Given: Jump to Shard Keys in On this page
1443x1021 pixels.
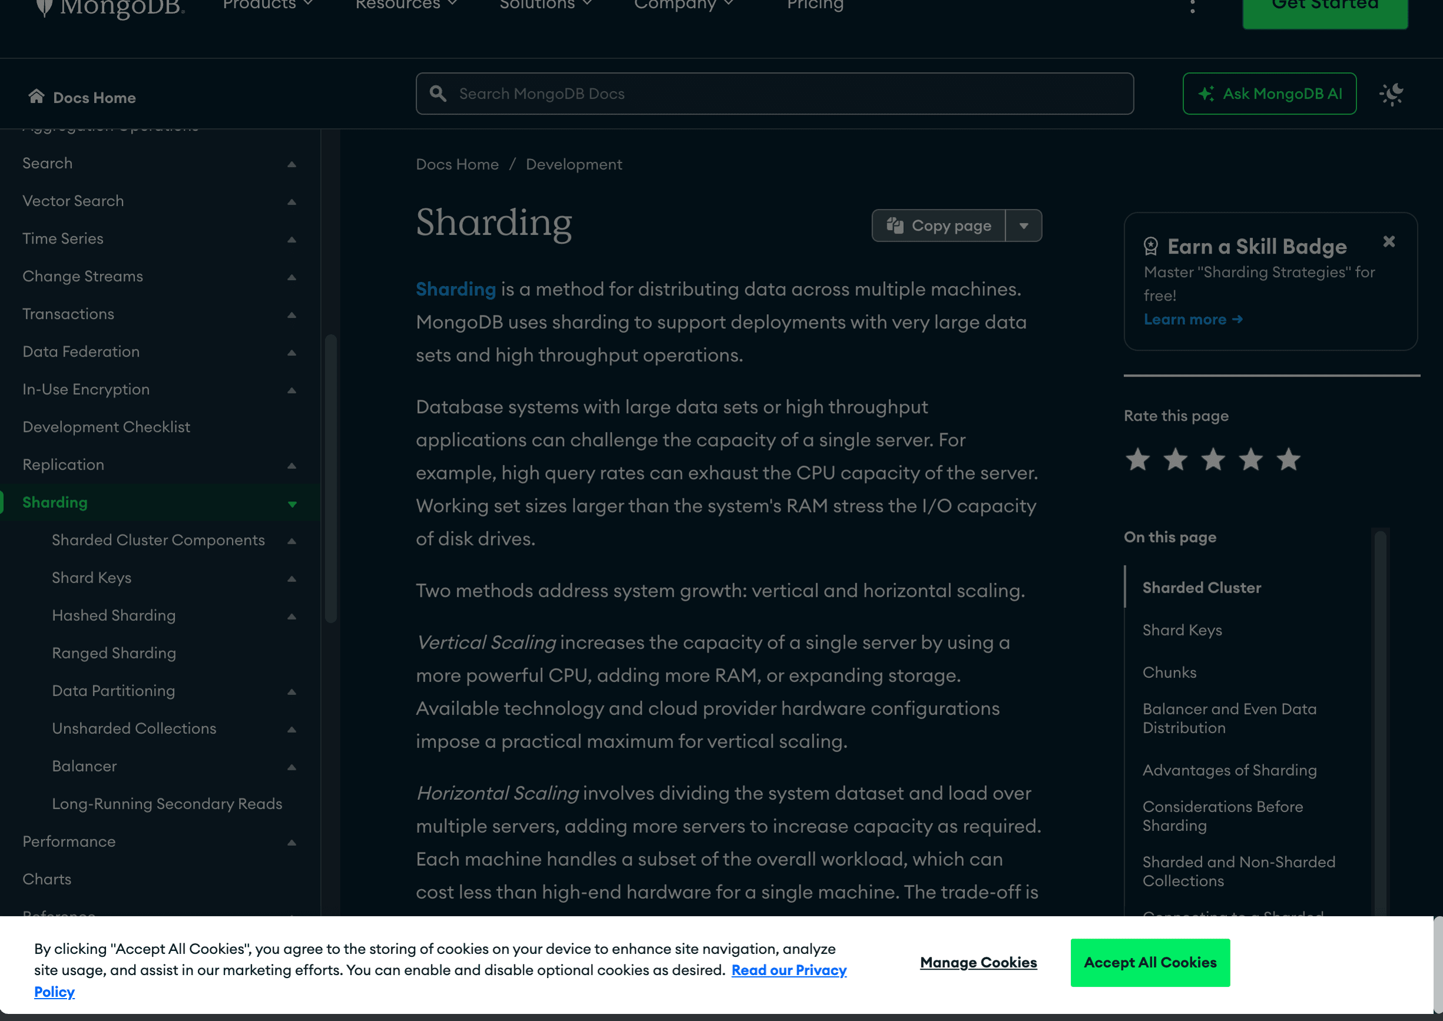Looking at the screenshot, I should [1182, 630].
